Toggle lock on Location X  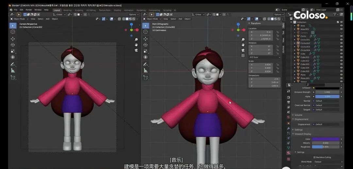[x=277, y=32]
